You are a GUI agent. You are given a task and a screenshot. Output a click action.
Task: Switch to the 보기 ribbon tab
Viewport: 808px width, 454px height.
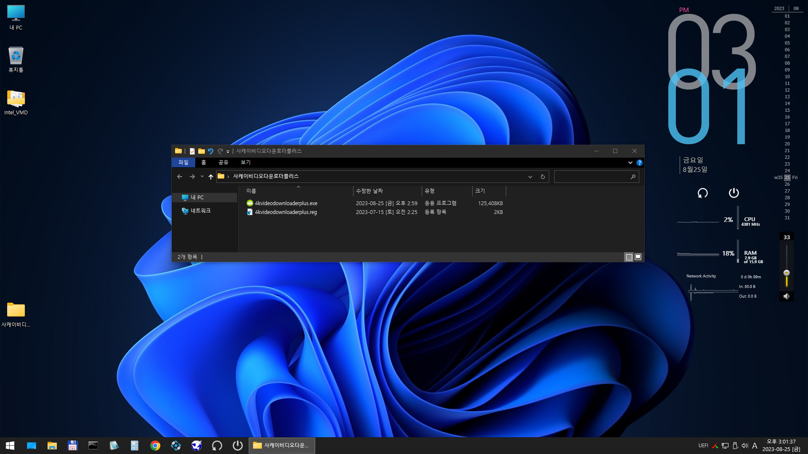(246, 162)
